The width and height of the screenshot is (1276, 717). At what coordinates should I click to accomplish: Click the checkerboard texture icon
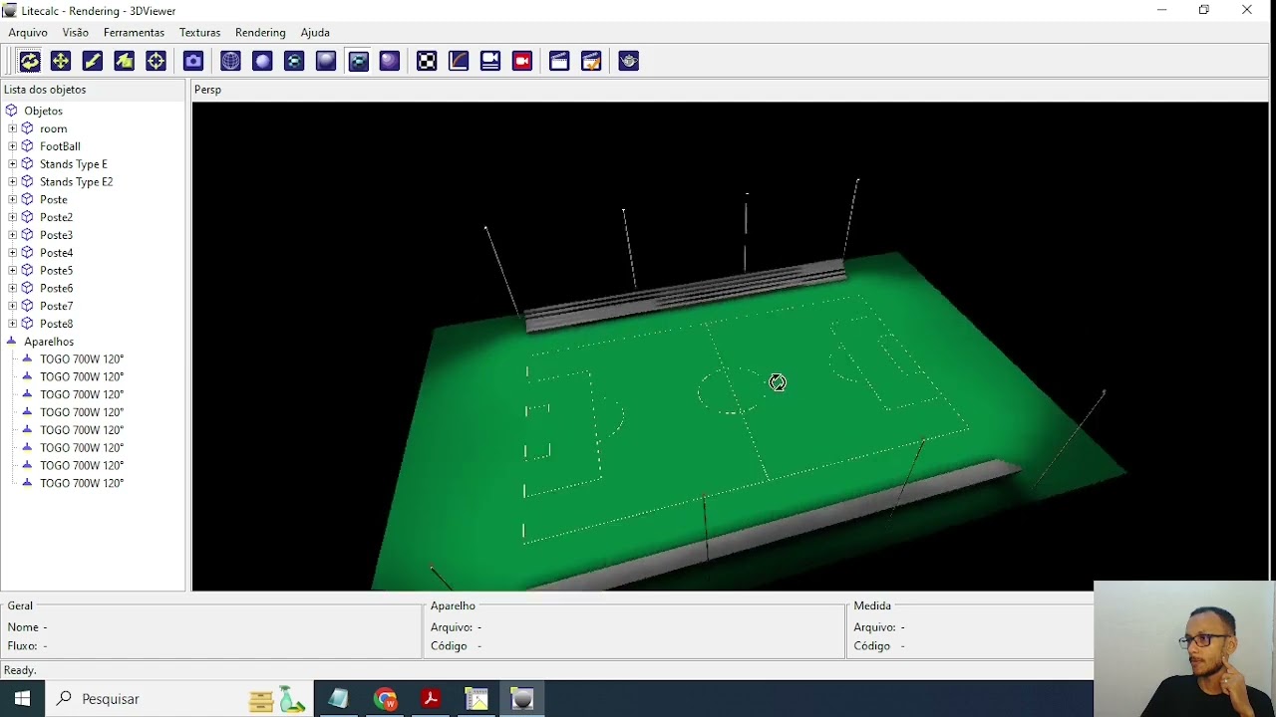427,61
